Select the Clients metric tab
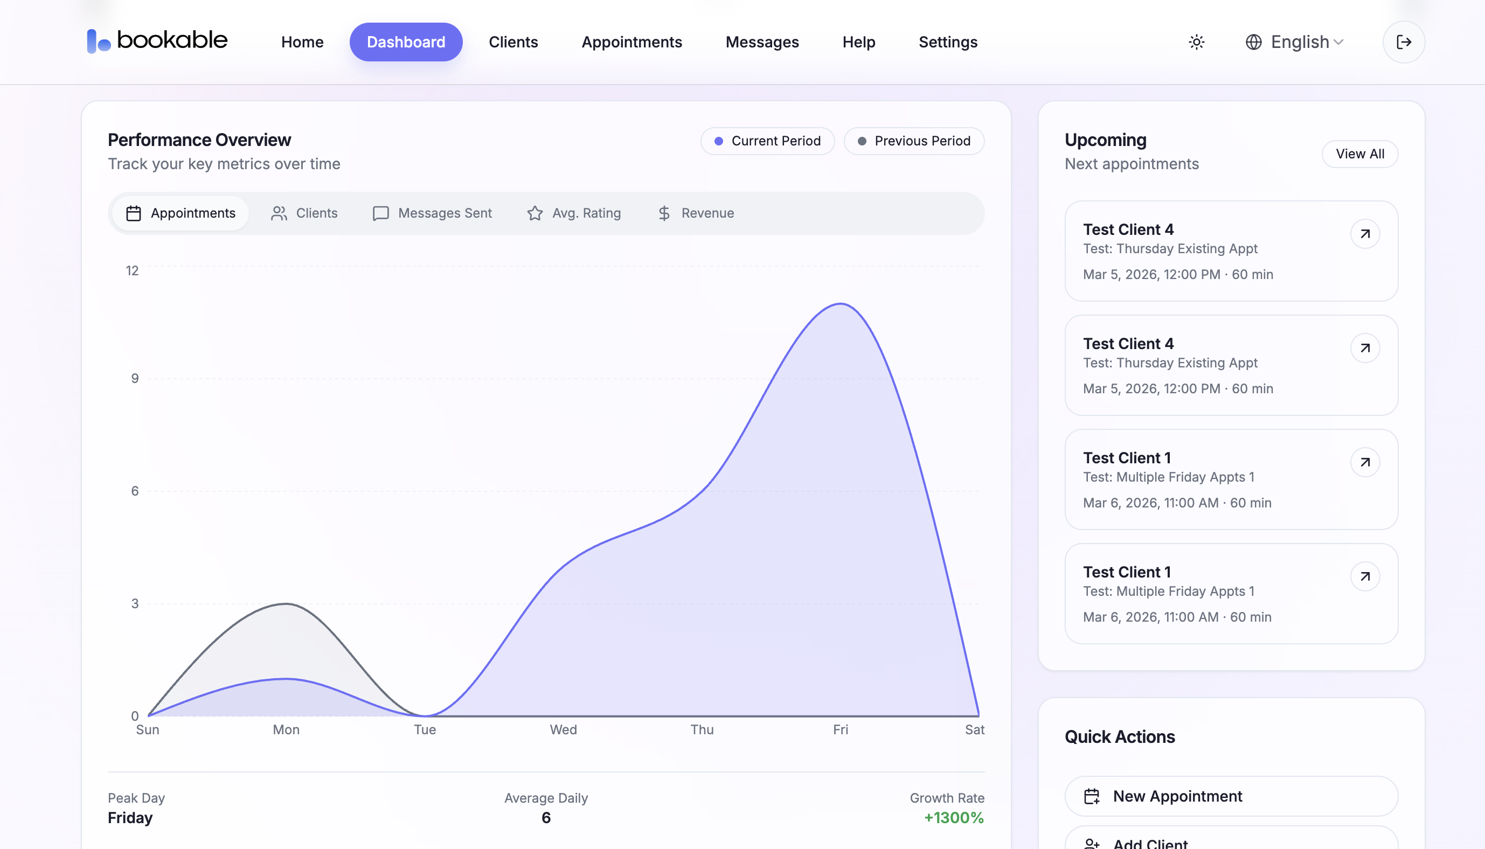This screenshot has height=849, width=1485. [304, 213]
